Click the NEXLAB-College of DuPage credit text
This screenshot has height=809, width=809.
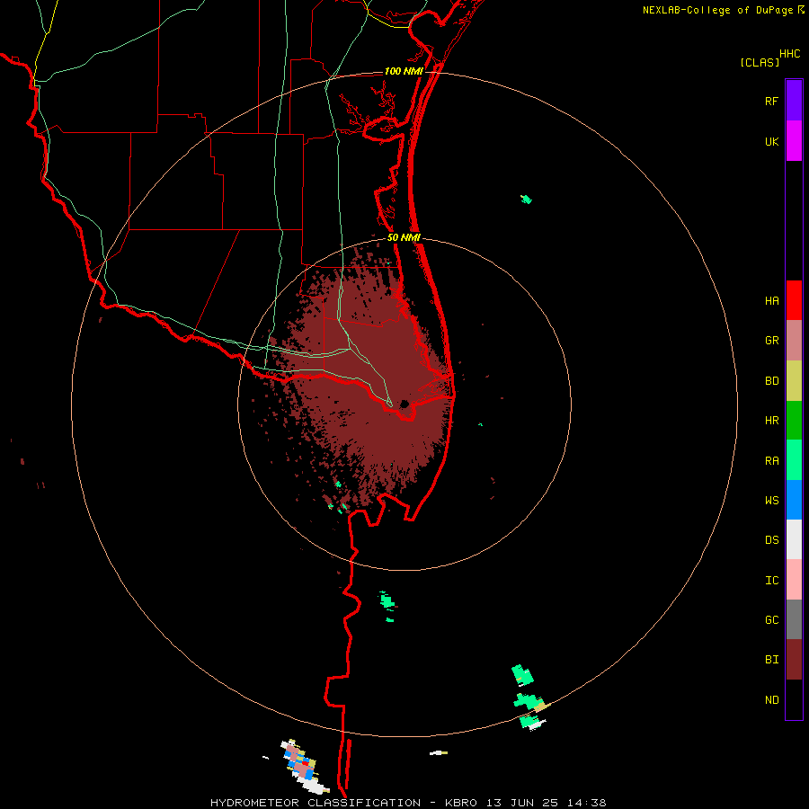click(x=717, y=10)
